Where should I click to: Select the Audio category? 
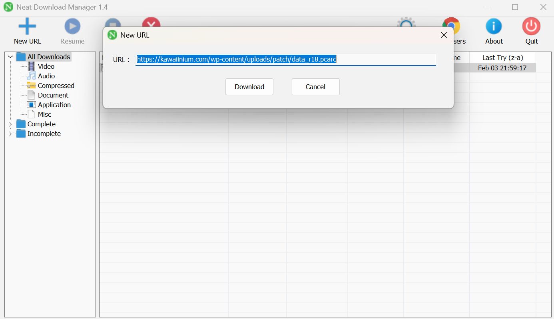pyautogui.click(x=46, y=76)
